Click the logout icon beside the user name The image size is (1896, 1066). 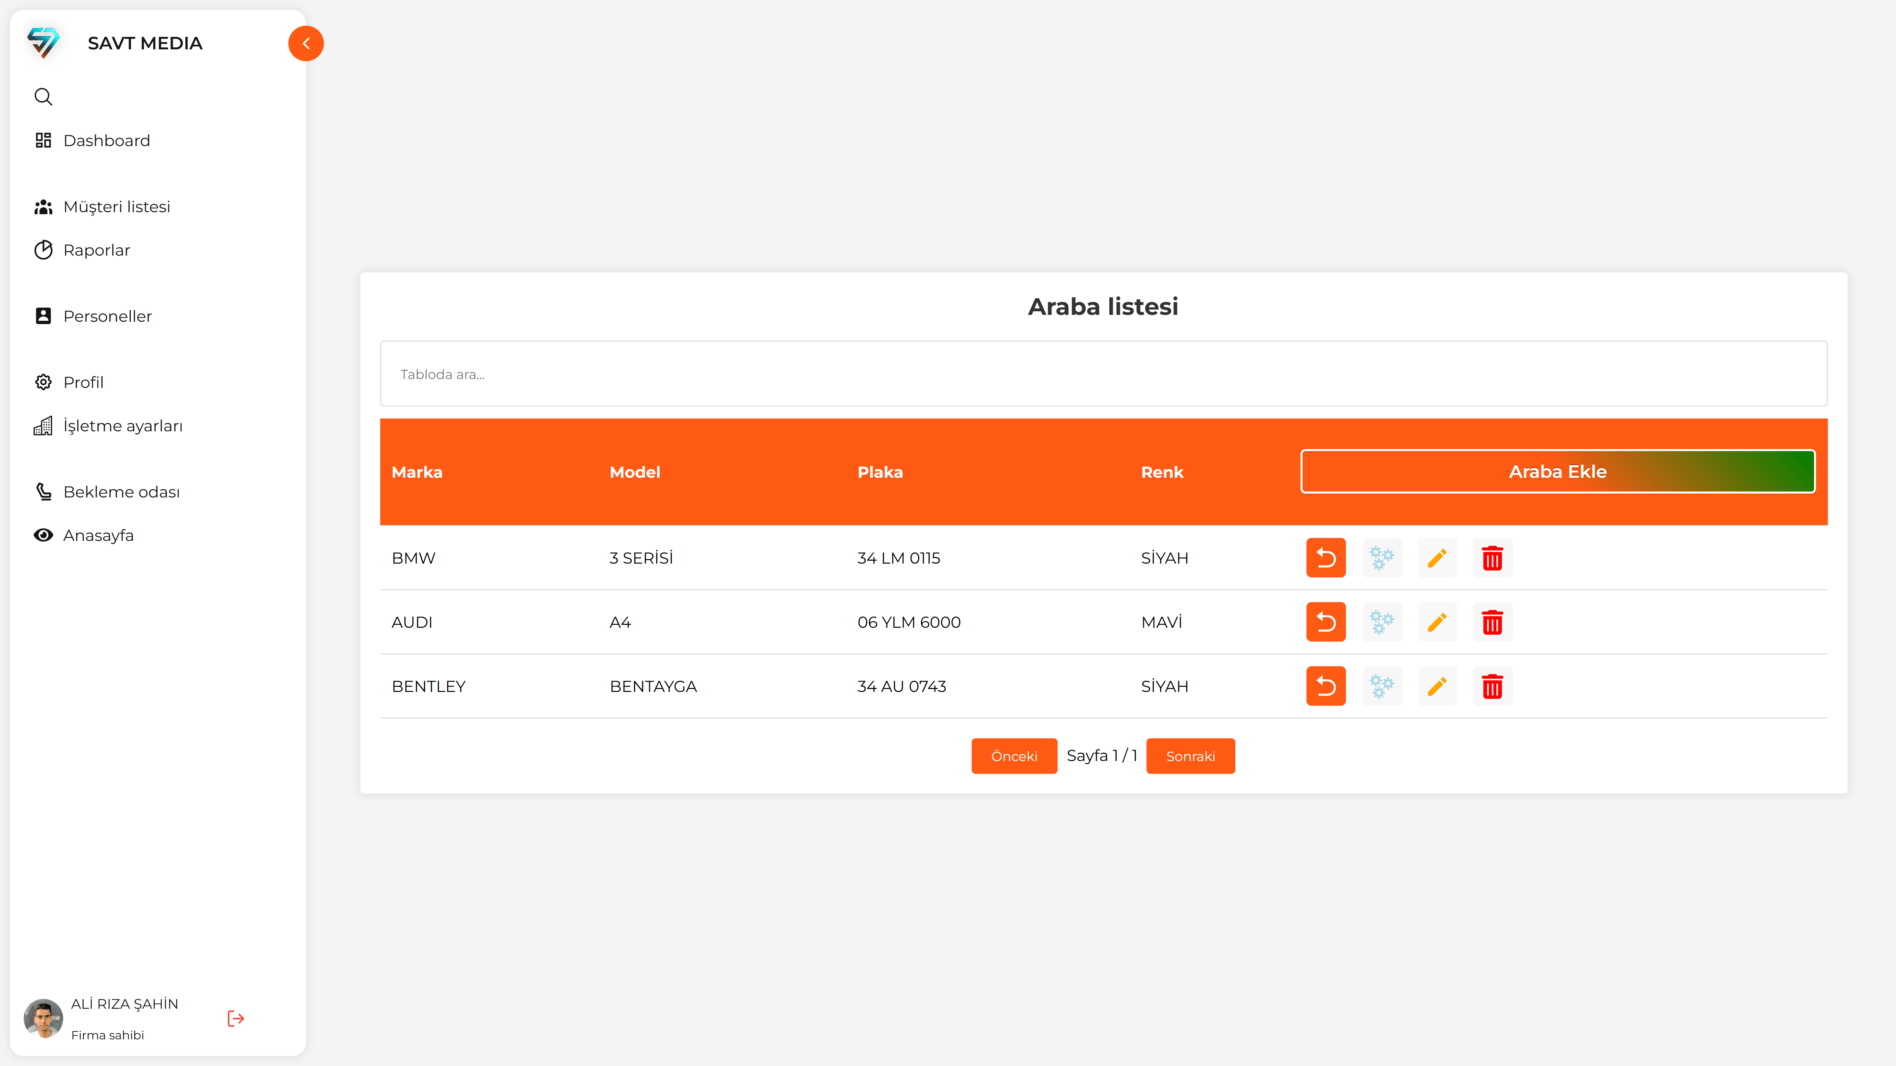tap(236, 1018)
